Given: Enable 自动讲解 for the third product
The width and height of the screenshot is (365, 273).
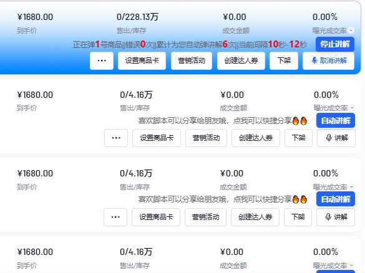Looking at the screenshot, I should click(336, 199).
